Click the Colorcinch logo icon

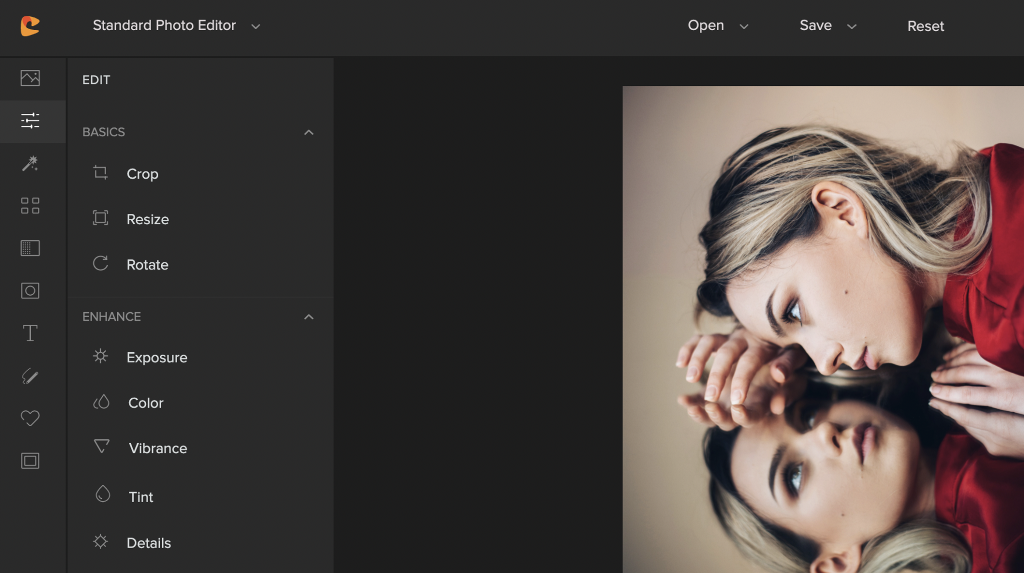point(30,26)
